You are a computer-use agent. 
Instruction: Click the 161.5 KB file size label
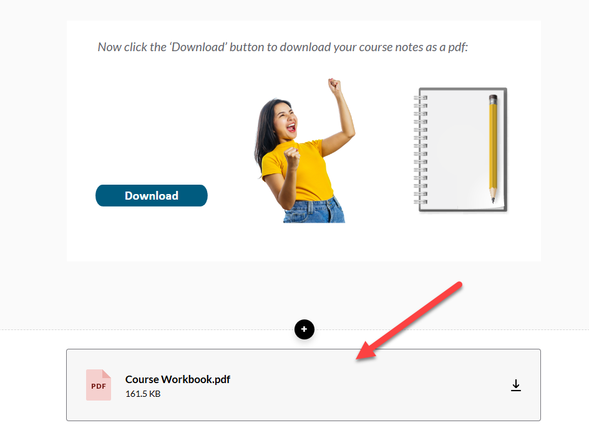coord(143,394)
